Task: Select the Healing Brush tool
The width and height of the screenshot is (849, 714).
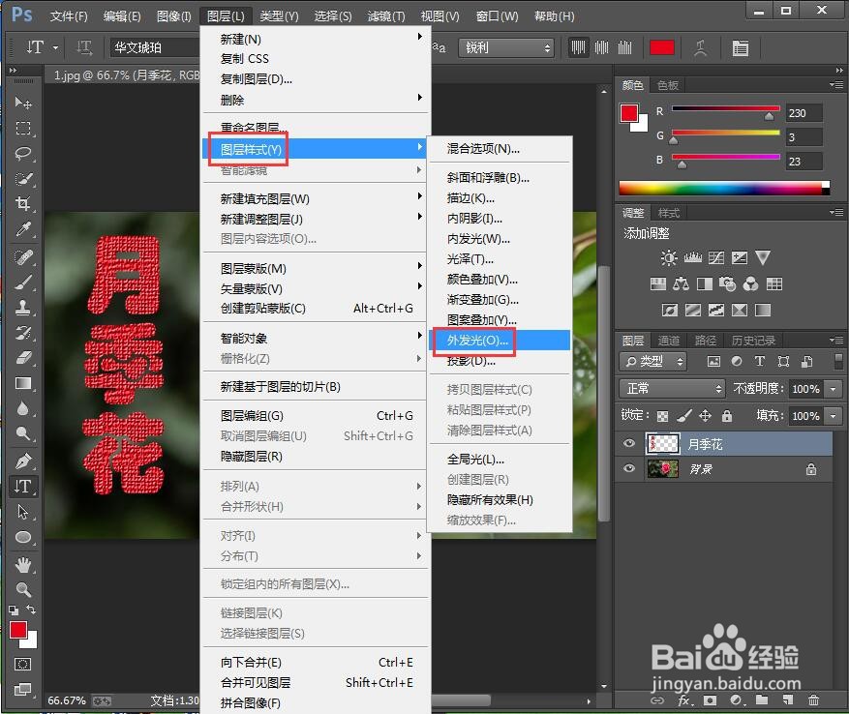Action: (22, 256)
